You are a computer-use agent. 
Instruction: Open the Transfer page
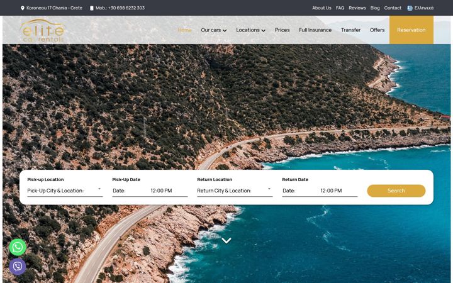point(350,30)
